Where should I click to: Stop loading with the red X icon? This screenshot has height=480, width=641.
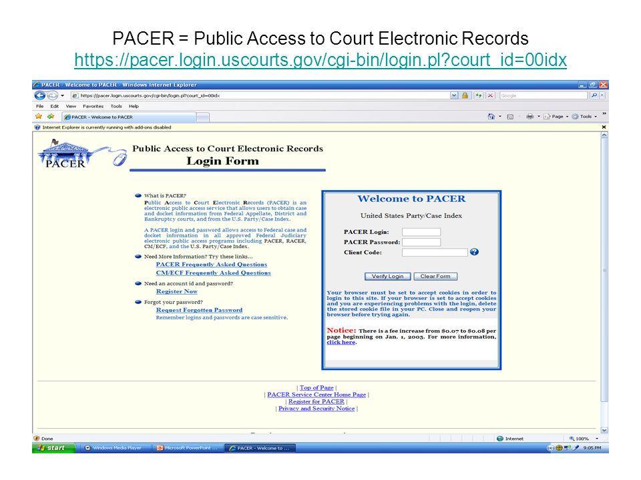click(490, 95)
